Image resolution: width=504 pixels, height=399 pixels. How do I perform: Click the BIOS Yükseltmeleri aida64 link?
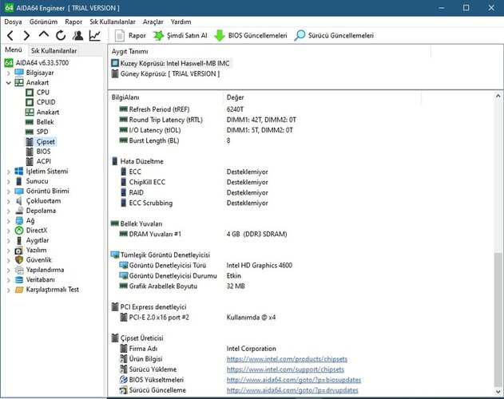291,379
